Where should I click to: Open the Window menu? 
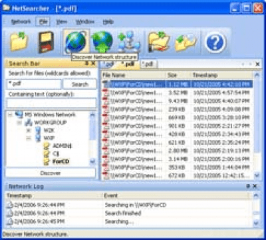click(85, 21)
